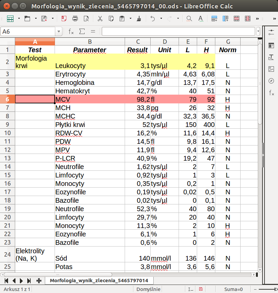
Task: Open the Function Wizard icon
Action: [71, 31]
